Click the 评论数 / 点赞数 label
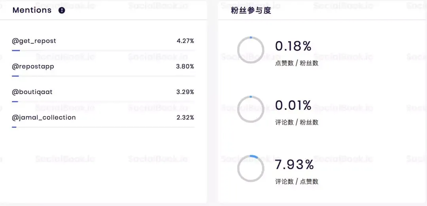Screen dimensions: 427x206 coord(297,181)
